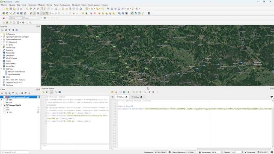
Task: Expand the D:\ (Data) drive node
Action: click(1, 45)
